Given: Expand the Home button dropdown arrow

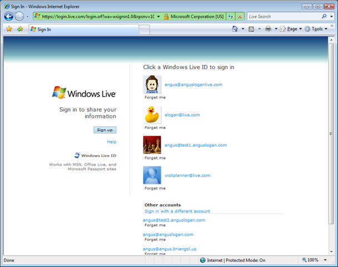Looking at the screenshot, I should [243, 29].
